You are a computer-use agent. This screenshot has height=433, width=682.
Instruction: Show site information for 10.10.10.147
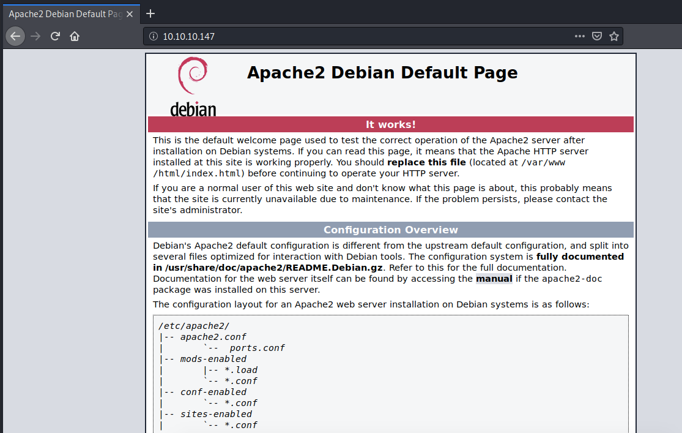click(x=153, y=36)
